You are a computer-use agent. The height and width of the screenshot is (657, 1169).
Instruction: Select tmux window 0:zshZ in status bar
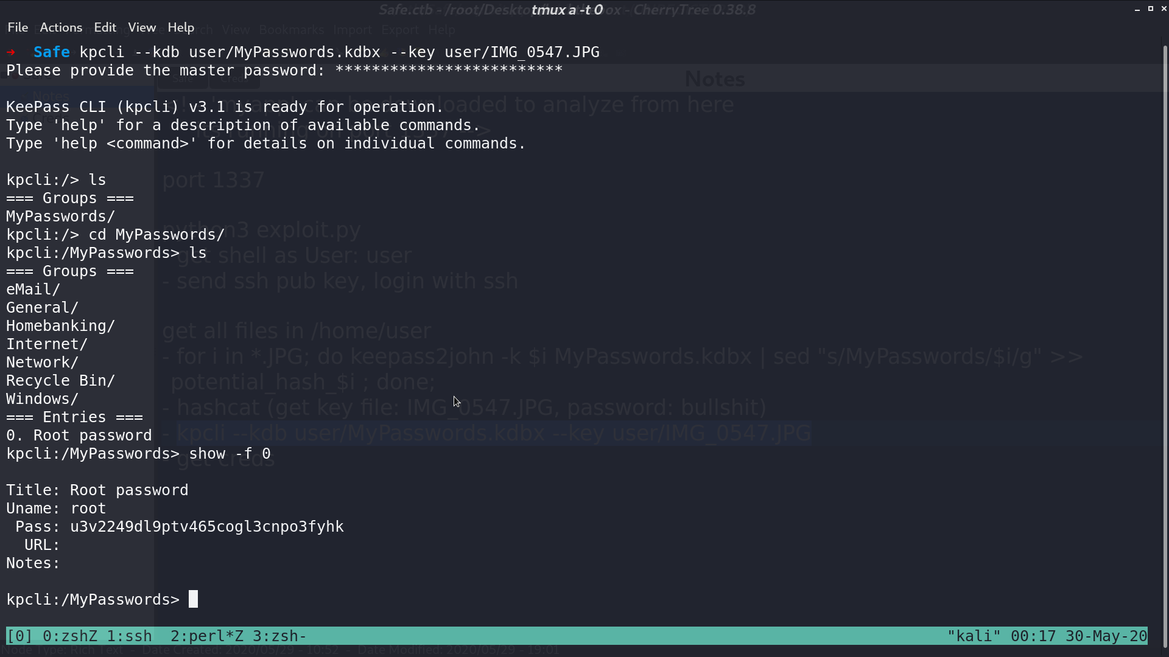coord(70,636)
